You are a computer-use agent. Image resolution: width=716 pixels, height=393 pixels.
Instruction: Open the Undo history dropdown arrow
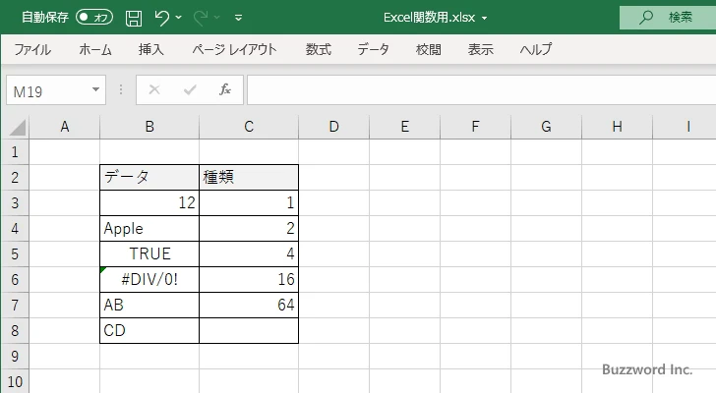[x=179, y=18]
